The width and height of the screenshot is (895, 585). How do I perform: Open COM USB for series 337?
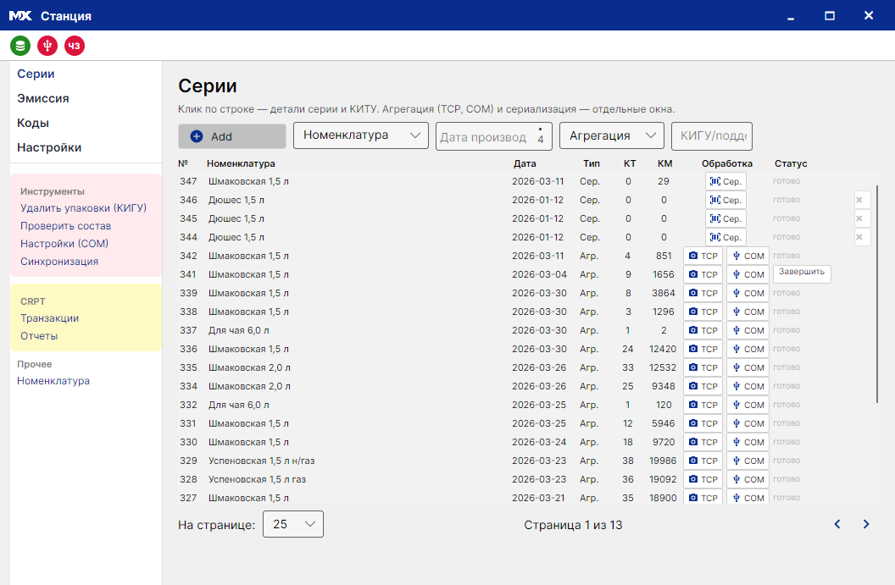748,330
